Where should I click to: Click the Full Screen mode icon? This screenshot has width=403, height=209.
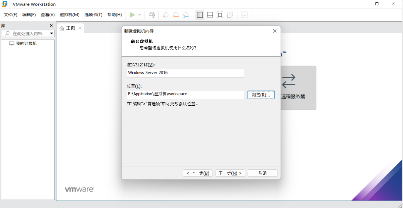click(220, 15)
